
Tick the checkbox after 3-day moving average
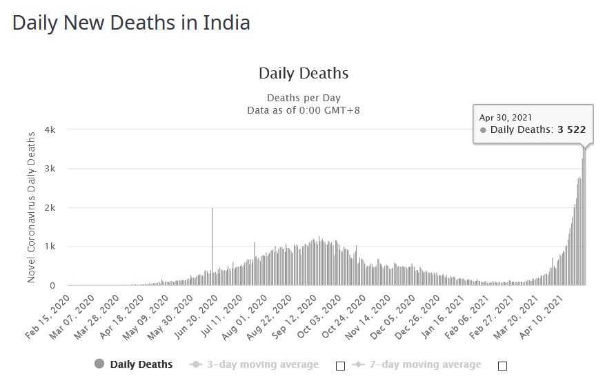pos(340,366)
